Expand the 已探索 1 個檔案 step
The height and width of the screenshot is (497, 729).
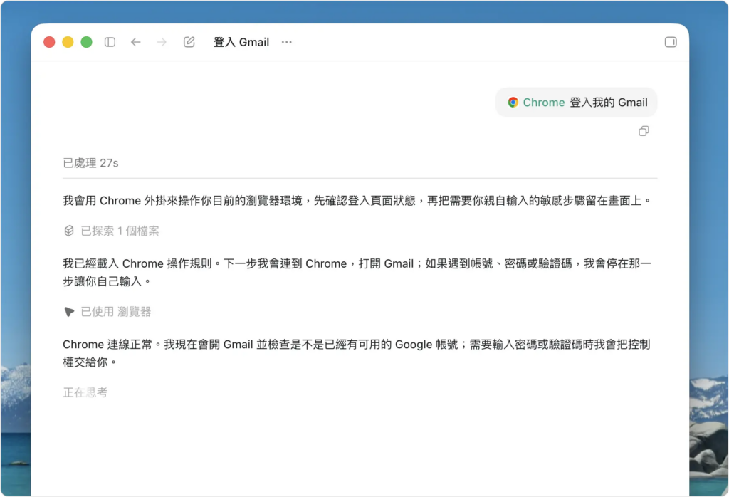click(x=120, y=231)
